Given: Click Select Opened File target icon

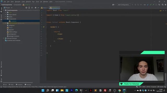Looking at the screenshot, I should [26, 8].
